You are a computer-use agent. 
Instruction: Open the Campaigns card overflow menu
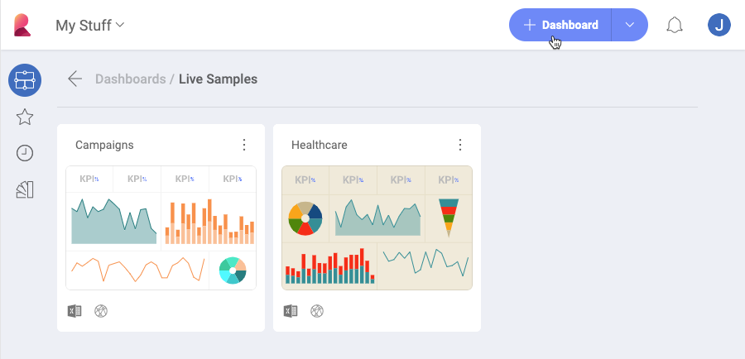click(x=244, y=145)
